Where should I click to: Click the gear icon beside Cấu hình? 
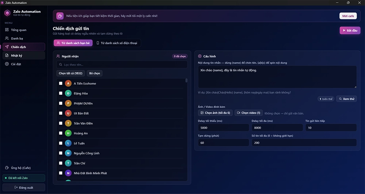click(200, 56)
